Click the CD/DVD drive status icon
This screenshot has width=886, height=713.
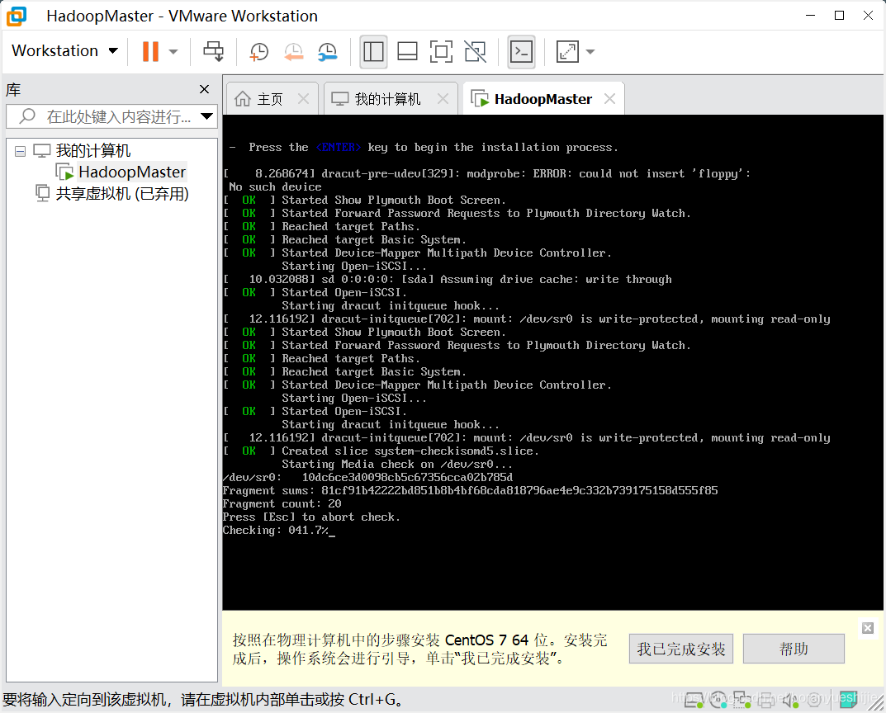pos(718,700)
